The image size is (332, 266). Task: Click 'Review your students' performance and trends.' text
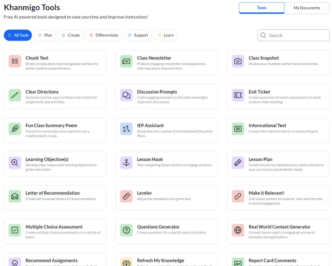(283, 64)
